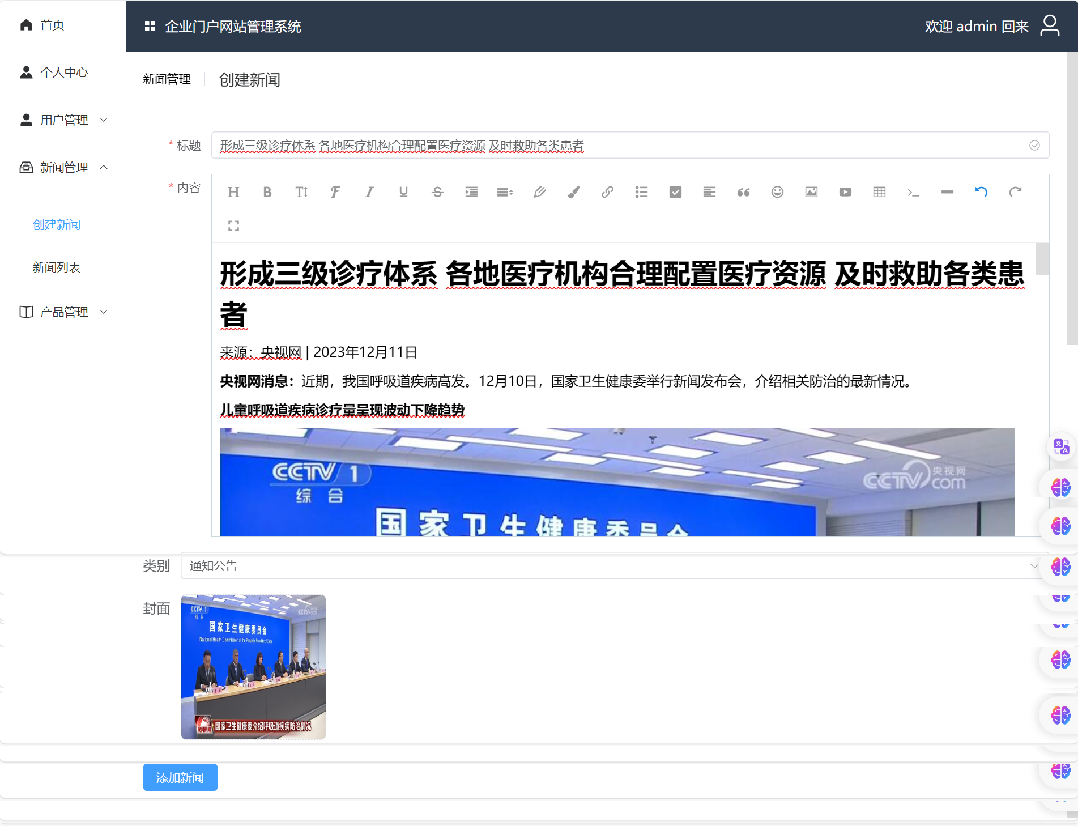
Task: Open the bullet list tool
Action: pos(641,192)
